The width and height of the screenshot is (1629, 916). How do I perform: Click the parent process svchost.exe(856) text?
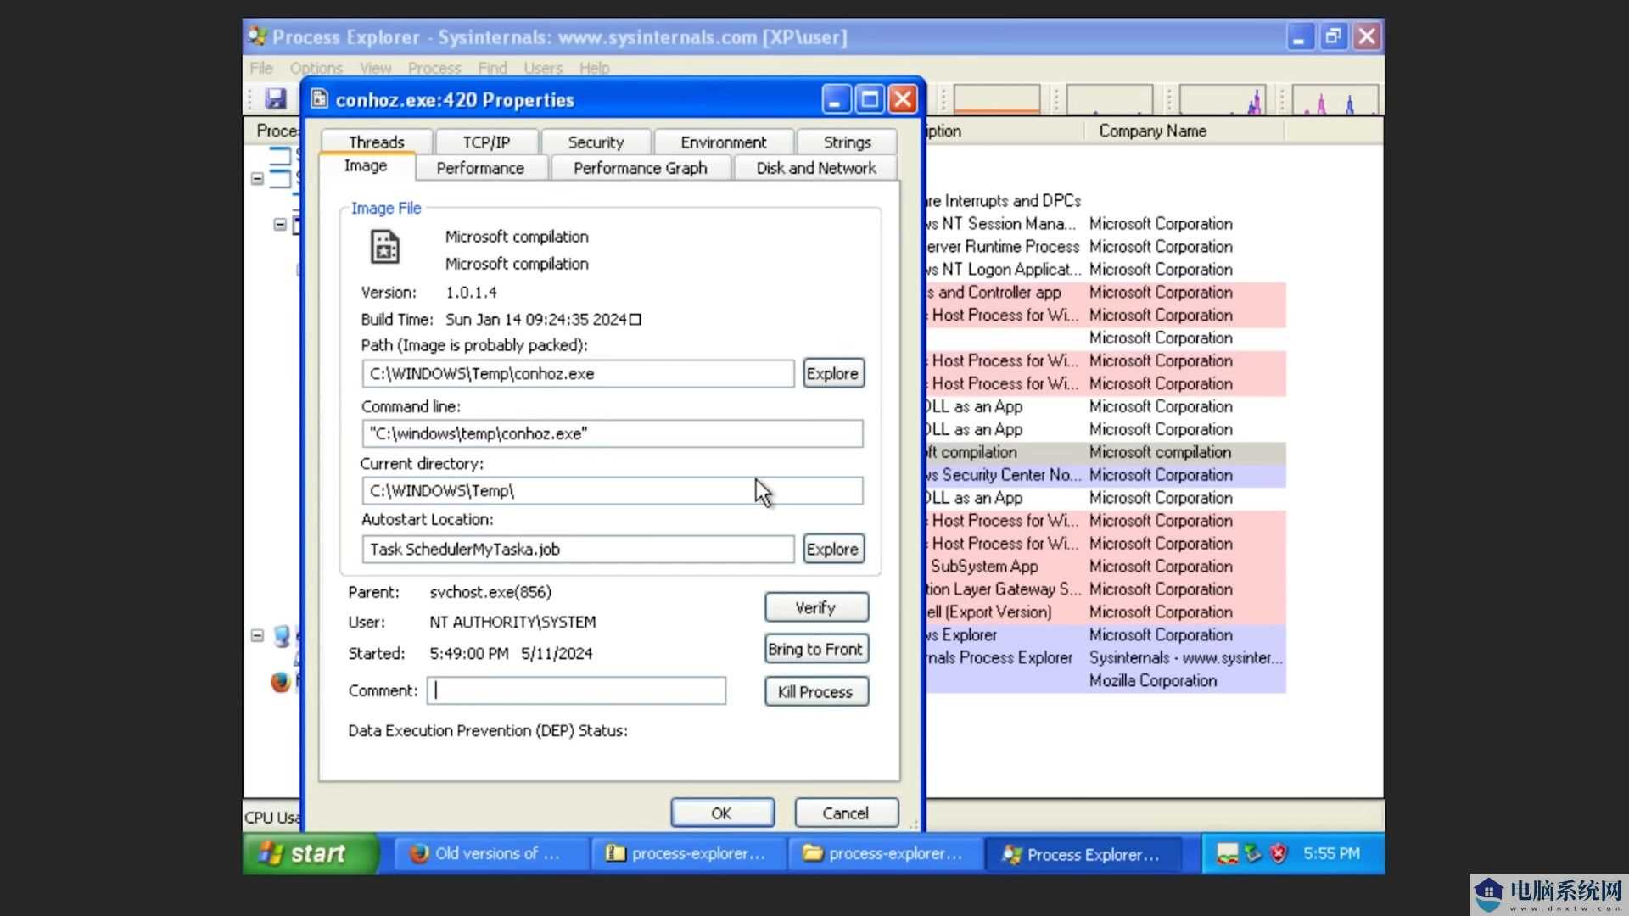[x=490, y=592]
